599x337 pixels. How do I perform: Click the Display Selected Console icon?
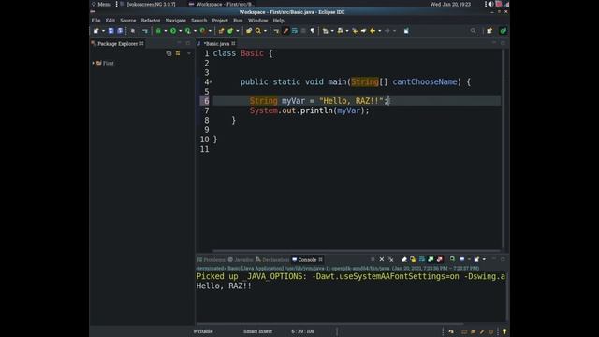(462, 259)
